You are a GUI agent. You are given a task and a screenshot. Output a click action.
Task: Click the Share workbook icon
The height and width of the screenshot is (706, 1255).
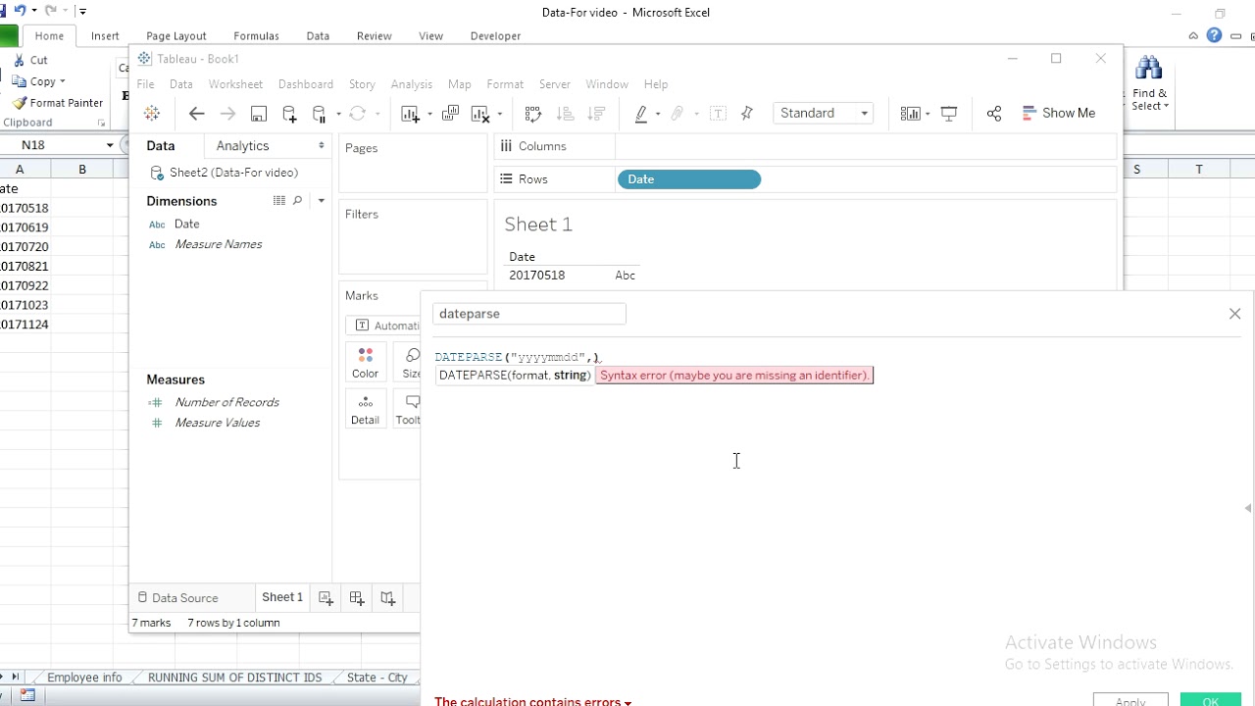tap(994, 114)
